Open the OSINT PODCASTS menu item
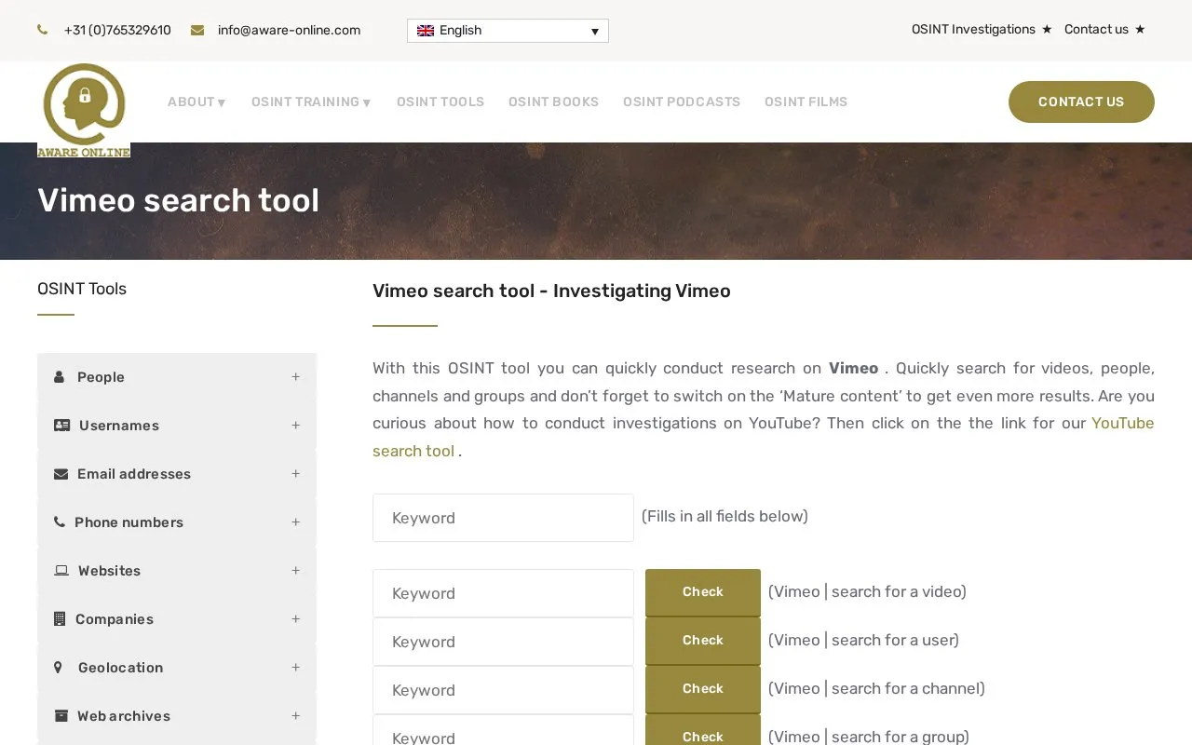Viewport: 1192px width, 745px height. tap(682, 102)
